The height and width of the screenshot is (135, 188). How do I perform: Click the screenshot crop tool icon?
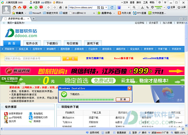148,7
